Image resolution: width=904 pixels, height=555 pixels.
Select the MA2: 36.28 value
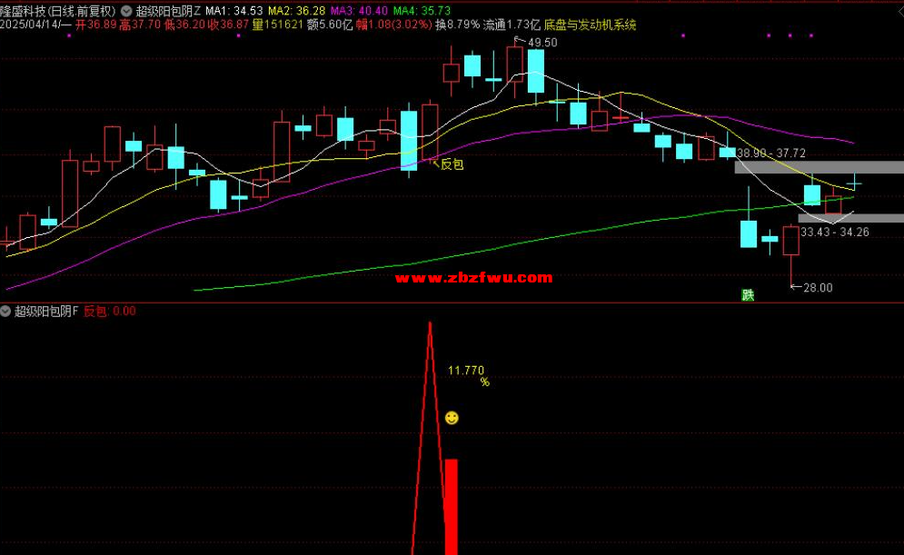296,11
